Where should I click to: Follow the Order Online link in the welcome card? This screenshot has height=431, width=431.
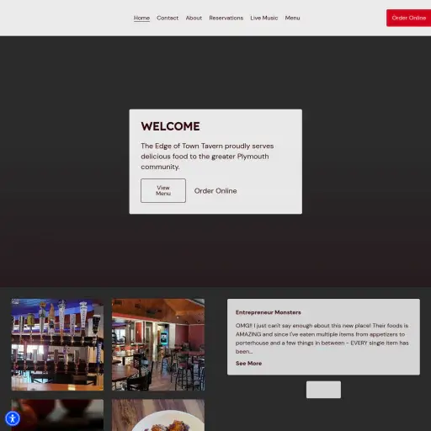[x=215, y=191]
